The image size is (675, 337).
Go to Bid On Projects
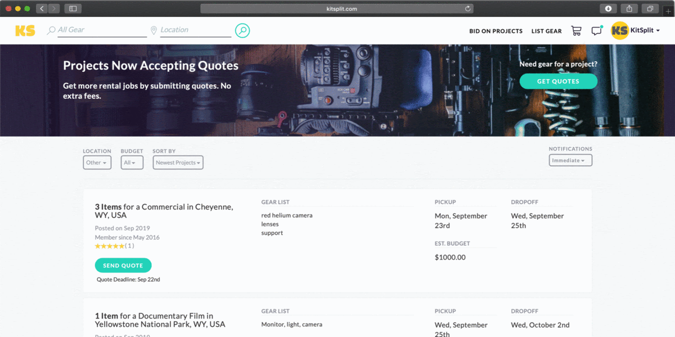(x=496, y=31)
